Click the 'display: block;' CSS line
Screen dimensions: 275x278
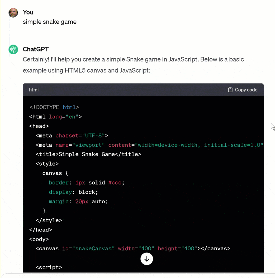pos(73,192)
